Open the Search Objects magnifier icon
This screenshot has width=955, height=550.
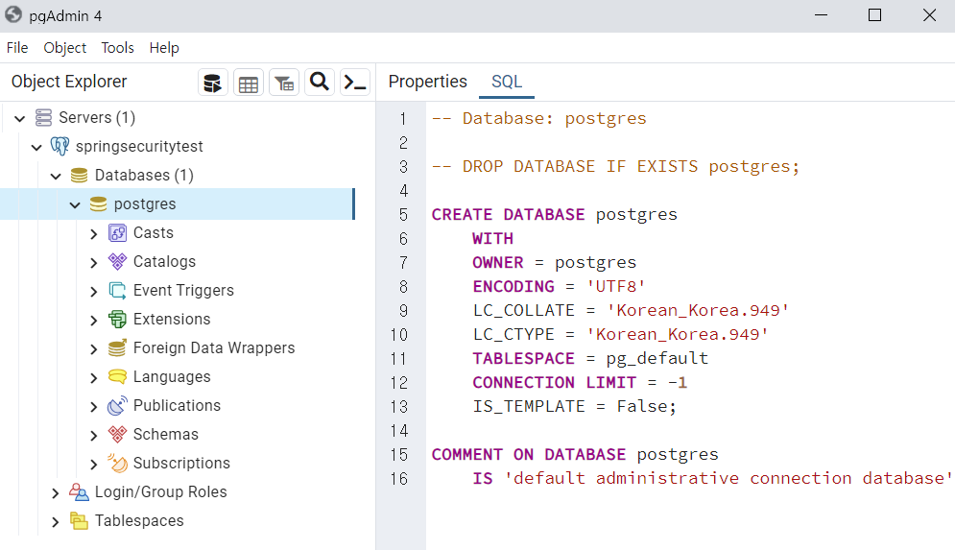[320, 83]
